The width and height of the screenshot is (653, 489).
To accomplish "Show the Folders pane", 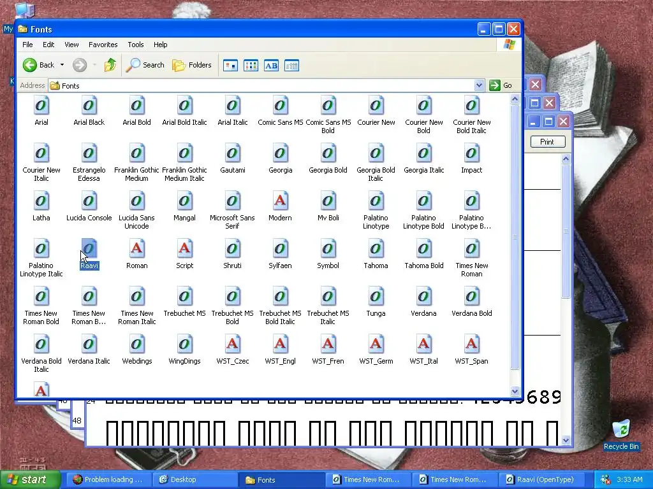I will point(192,65).
